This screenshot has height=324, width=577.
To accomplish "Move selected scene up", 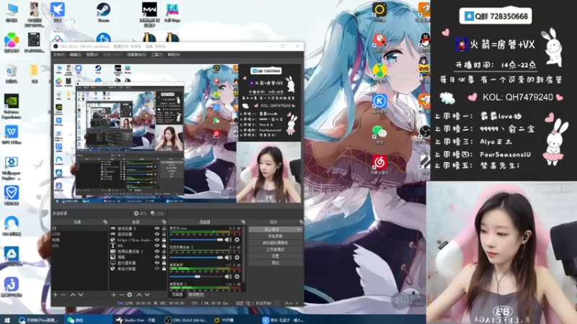I will (73, 294).
